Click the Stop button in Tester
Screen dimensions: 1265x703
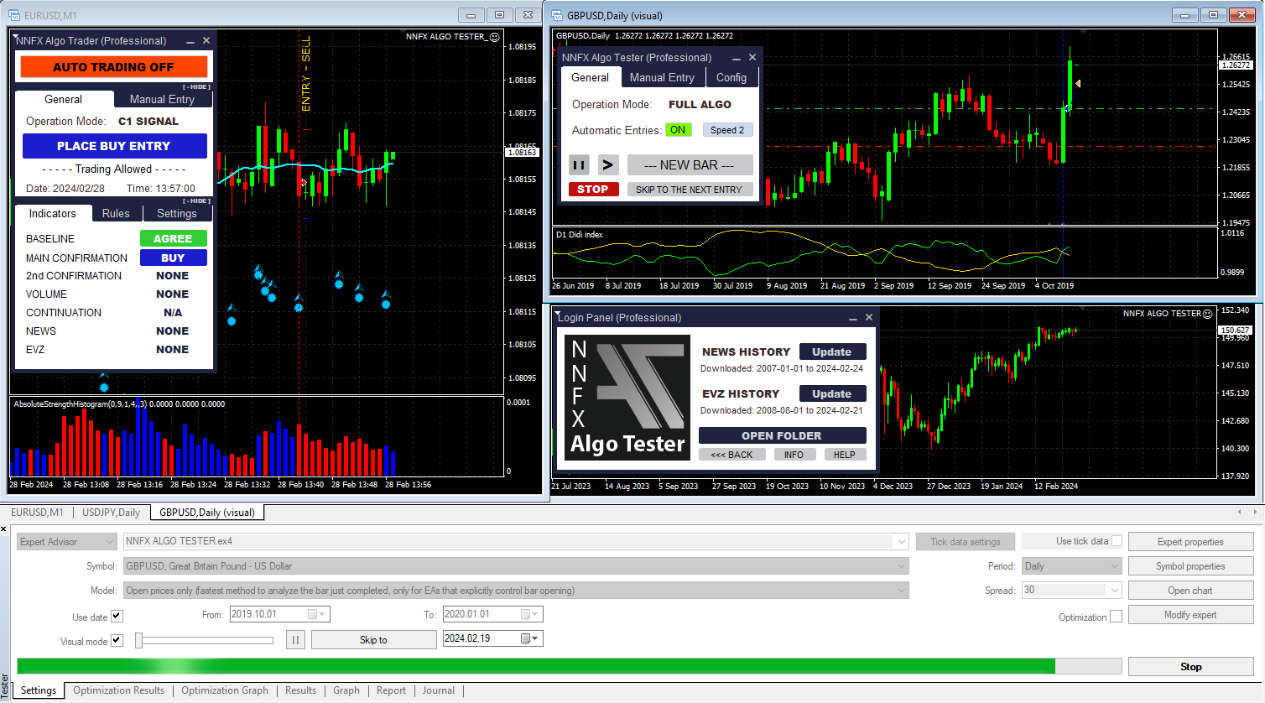tap(1190, 667)
